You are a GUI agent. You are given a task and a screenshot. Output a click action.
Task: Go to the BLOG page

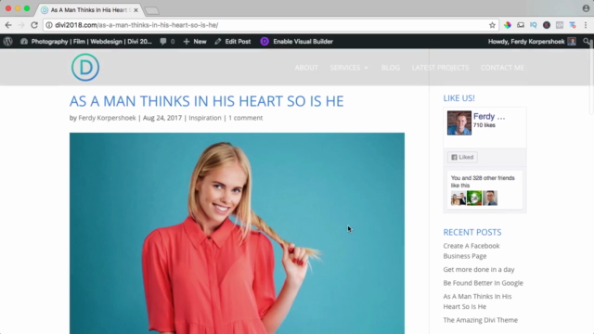(x=391, y=68)
